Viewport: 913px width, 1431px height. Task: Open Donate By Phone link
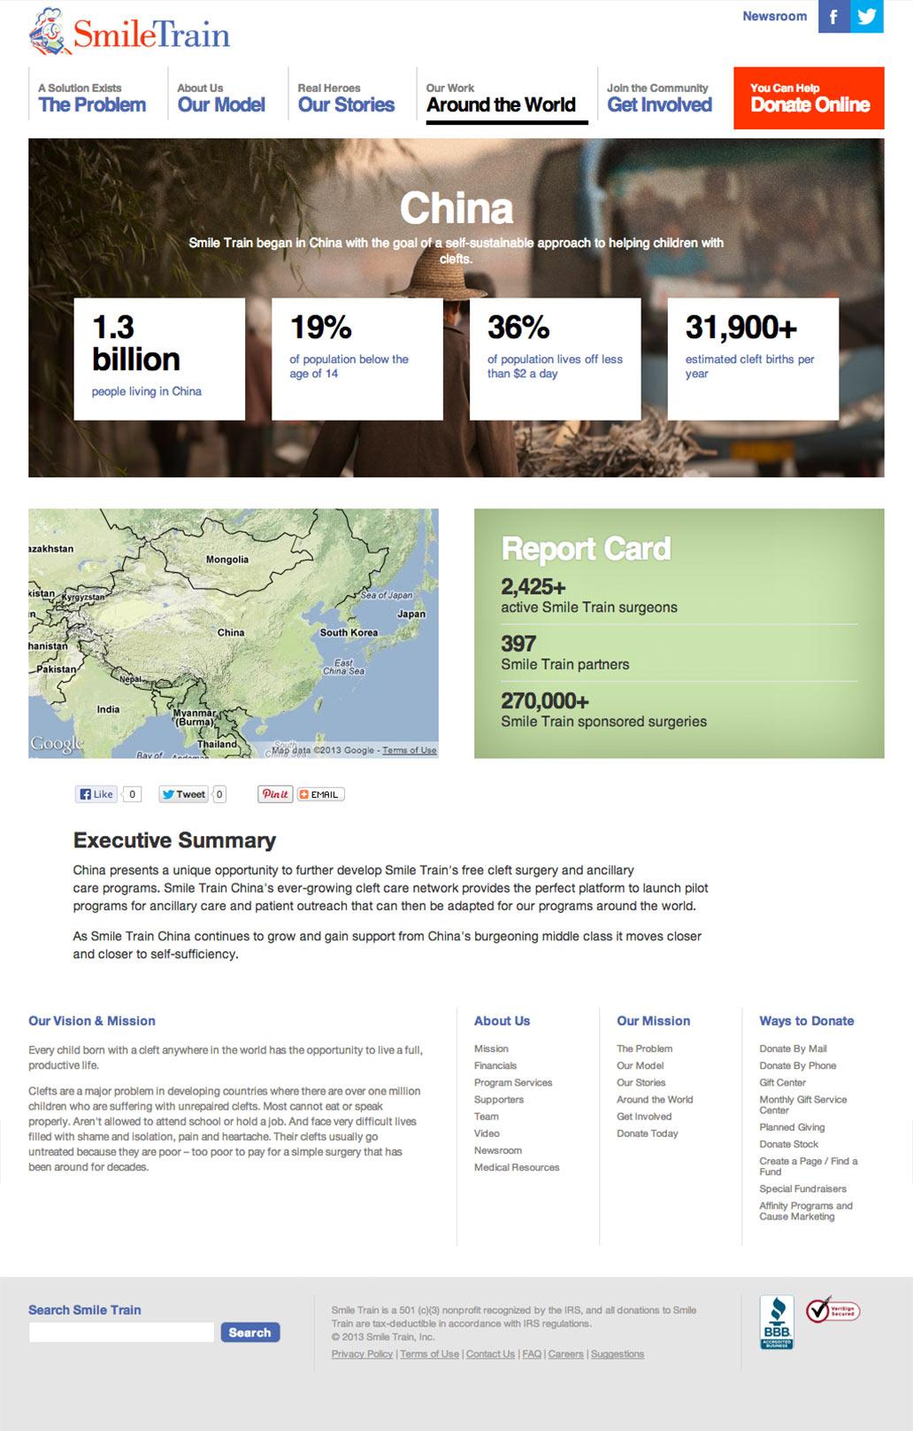tap(797, 1065)
